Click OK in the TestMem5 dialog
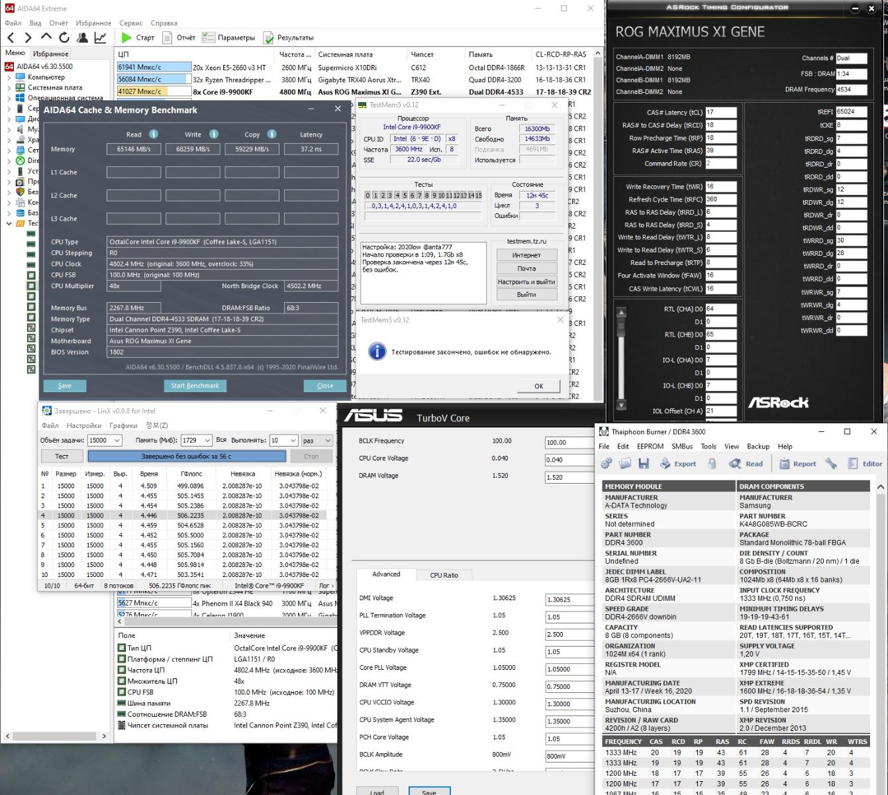 coord(538,386)
